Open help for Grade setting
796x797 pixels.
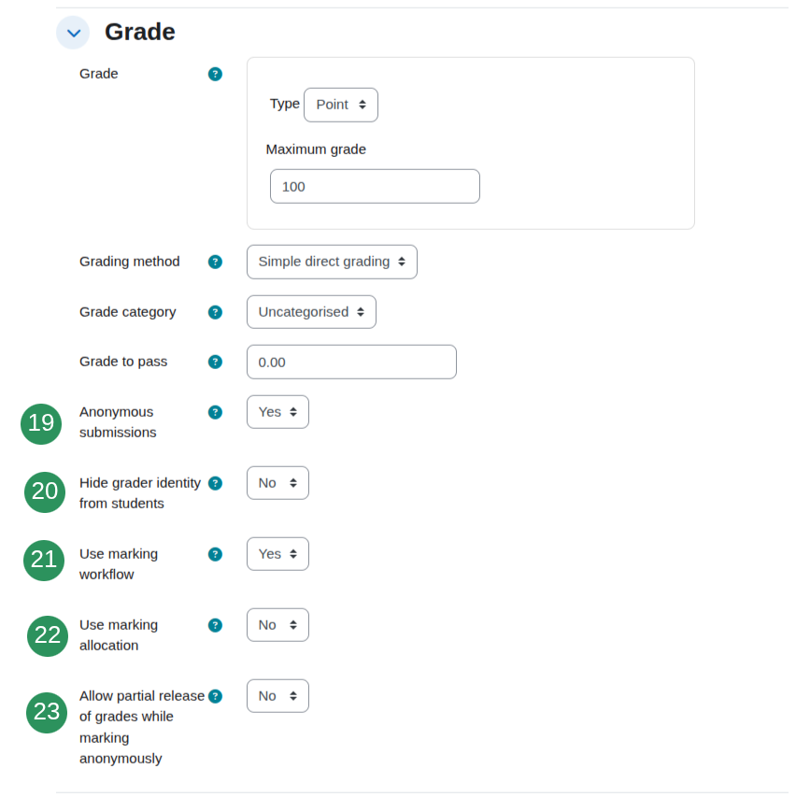(215, 74)
